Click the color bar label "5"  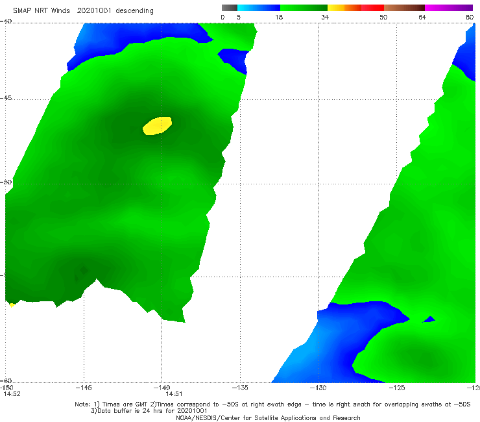pyautogui.click(x=239, y=18)
